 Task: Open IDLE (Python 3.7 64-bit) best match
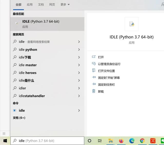coord(47,24)
